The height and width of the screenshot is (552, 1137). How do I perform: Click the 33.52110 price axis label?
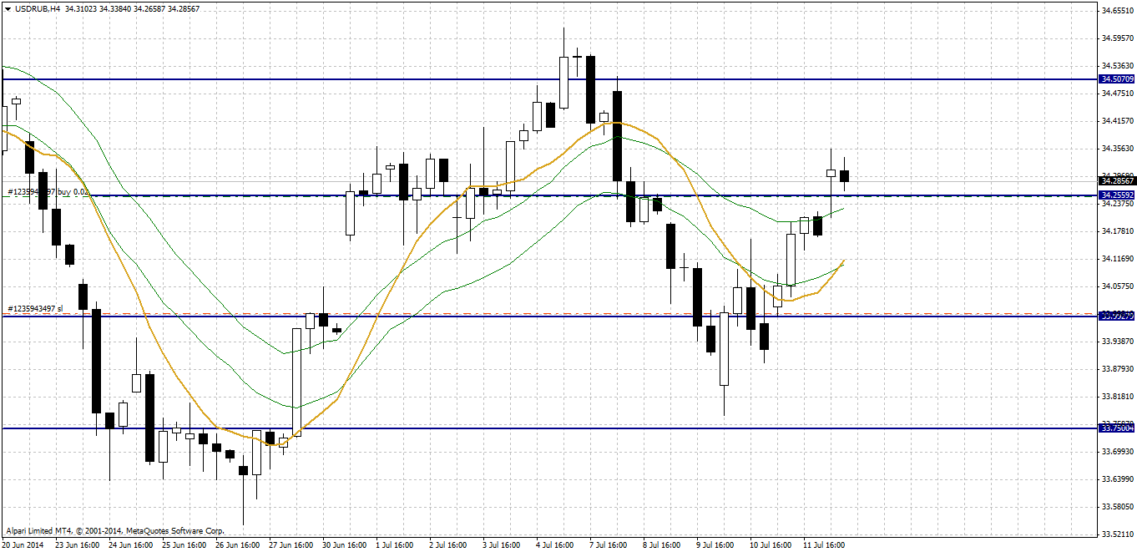[1118, 534]
